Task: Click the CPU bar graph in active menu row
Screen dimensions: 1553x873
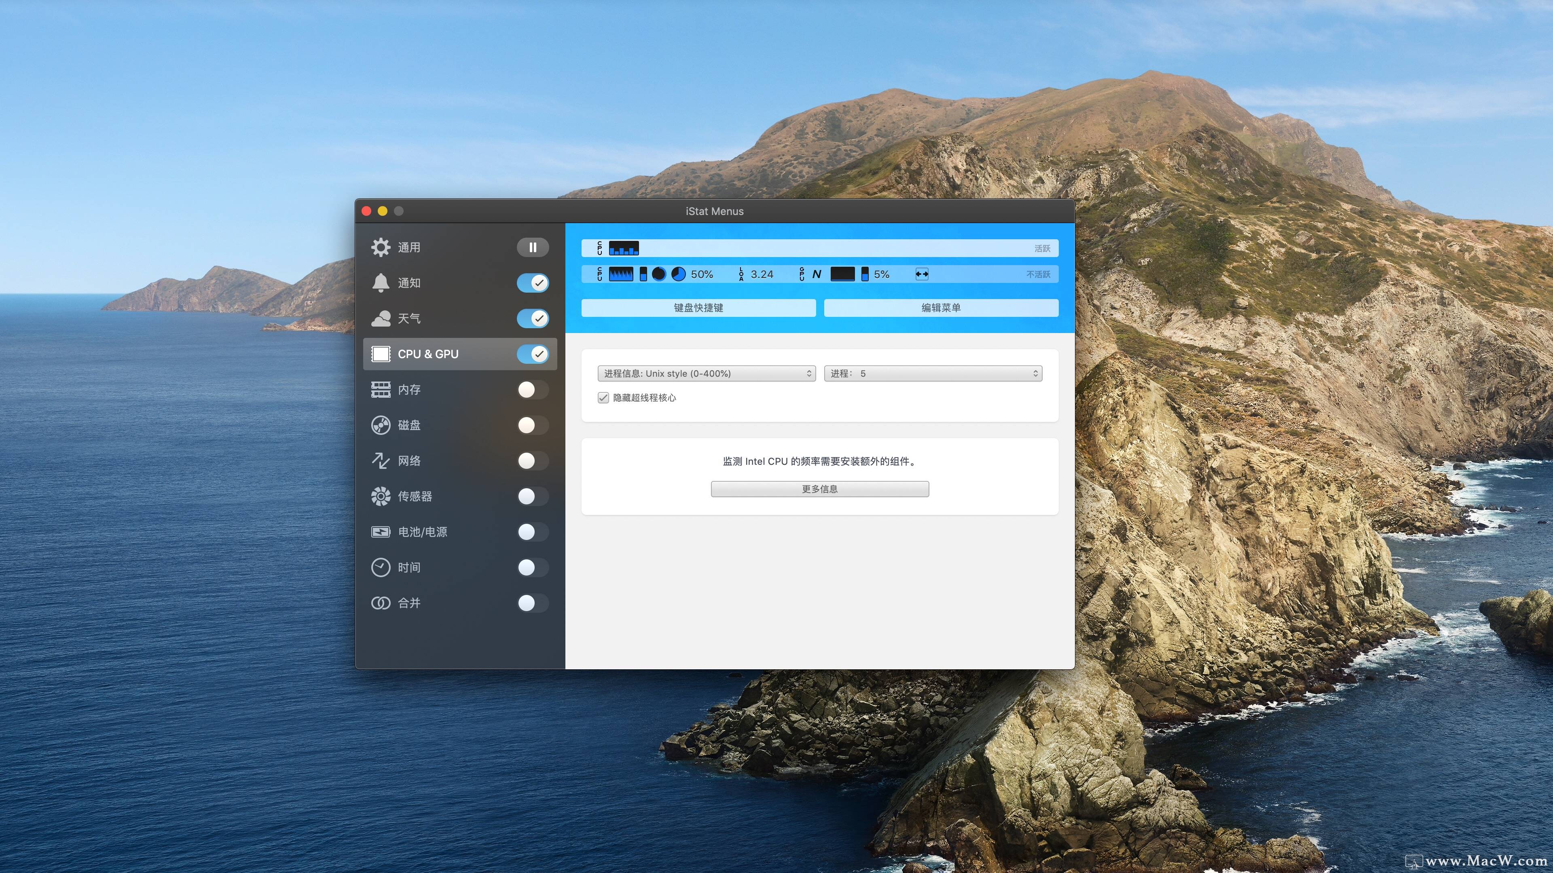Action: (623, 248)
